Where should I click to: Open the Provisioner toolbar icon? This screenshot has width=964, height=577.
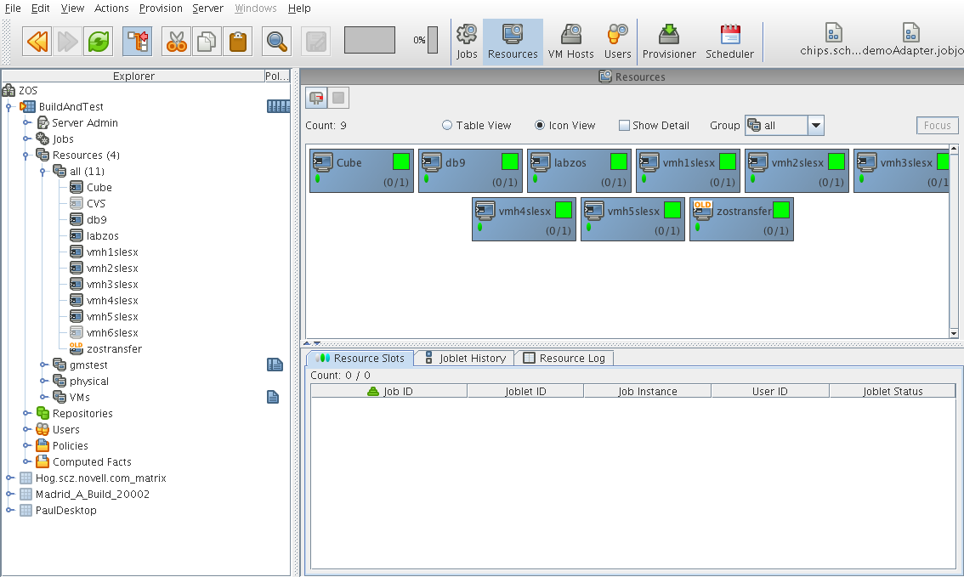[669, 42]
